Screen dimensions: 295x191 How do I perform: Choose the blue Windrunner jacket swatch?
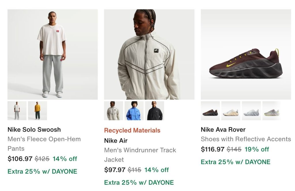pyautogui.click(x=134, y=111)
